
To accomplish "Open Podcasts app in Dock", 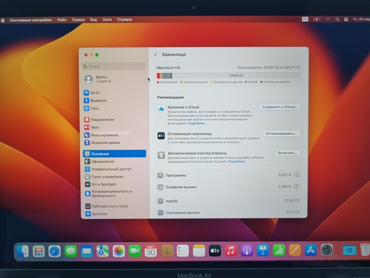I will (x=247, y=250).
